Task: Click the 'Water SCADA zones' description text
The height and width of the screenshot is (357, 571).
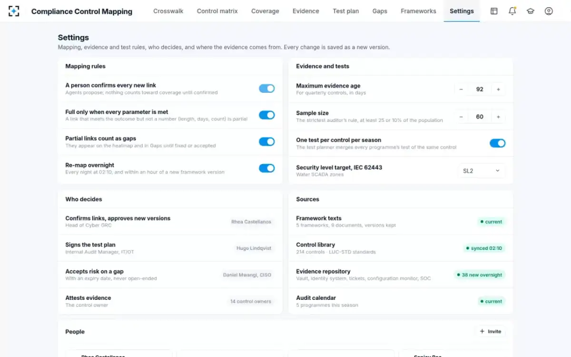Action: pos(320,175)
